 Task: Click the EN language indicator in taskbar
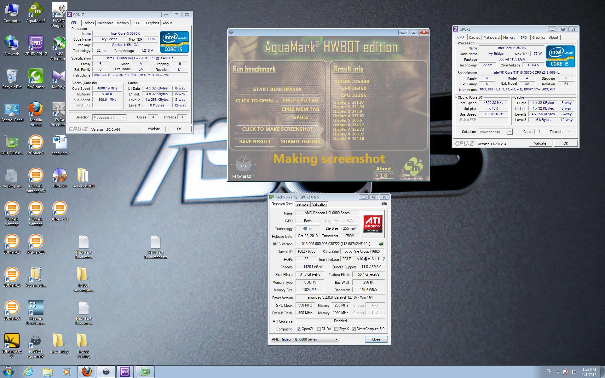(549, 371)
